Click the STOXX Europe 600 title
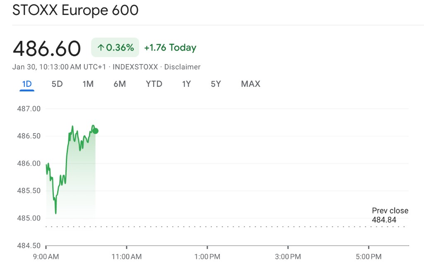 coord(75,10)
